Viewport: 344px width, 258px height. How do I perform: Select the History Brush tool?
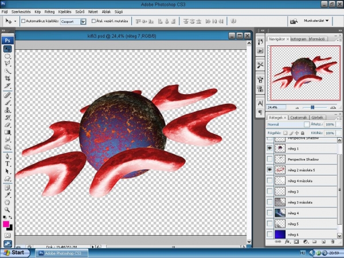tap(7, 118)
